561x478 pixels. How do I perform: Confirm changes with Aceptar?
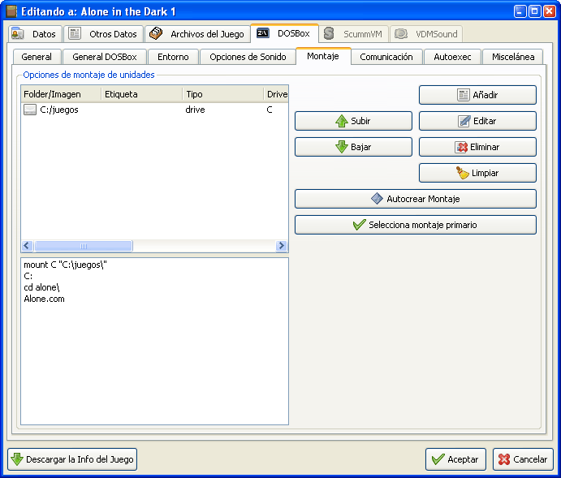pos(455,459)
